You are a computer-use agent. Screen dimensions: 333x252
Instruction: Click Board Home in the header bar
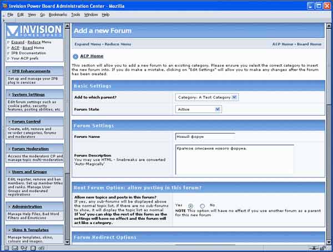tap(309, 44)
